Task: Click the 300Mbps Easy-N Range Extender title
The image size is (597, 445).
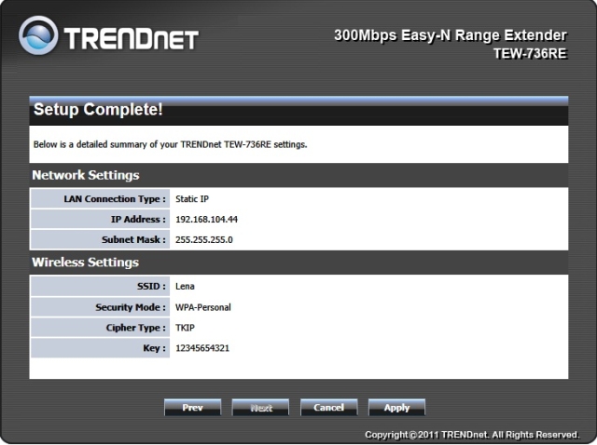Action: point(456,36)
